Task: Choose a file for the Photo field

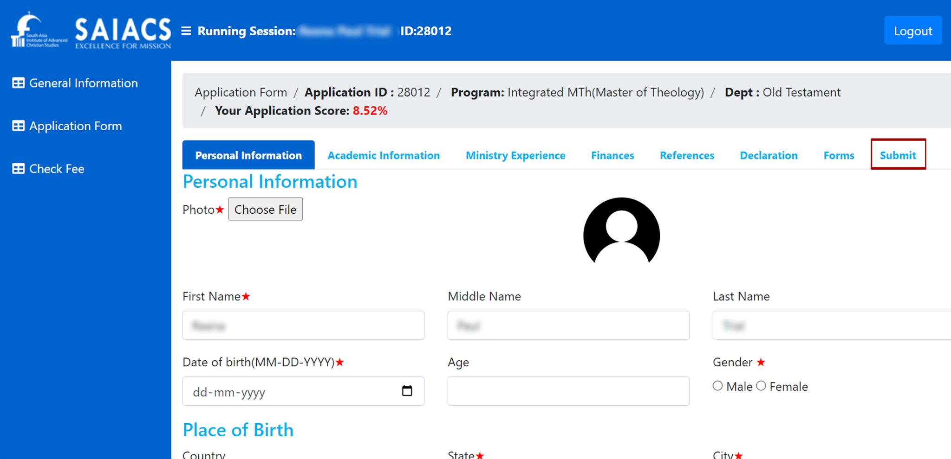Action: [265, 209]
